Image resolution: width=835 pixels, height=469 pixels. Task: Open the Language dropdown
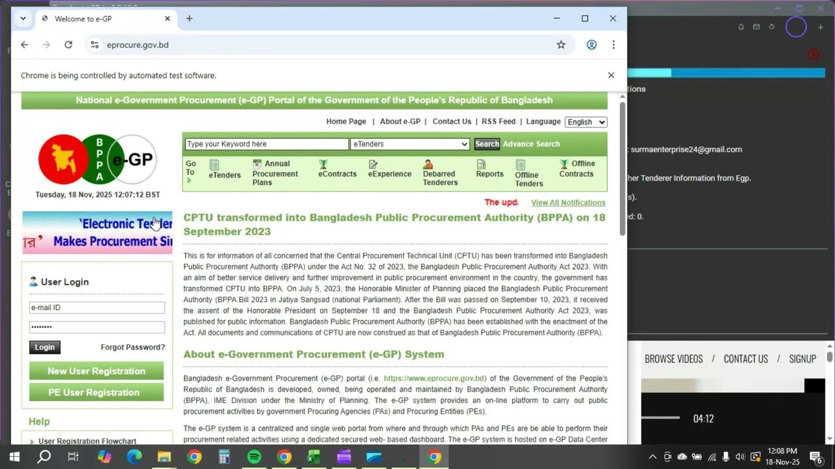tap(586, 122)
